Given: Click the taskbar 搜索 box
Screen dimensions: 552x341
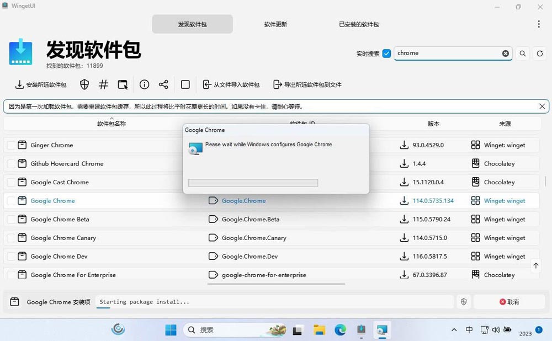Looking at the screenshot, I should click(x=235, y=330).
